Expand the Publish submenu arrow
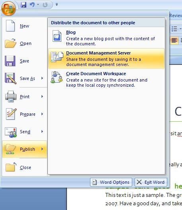Image resolution: width=182 pixels, height=210 pixels. 42,149
